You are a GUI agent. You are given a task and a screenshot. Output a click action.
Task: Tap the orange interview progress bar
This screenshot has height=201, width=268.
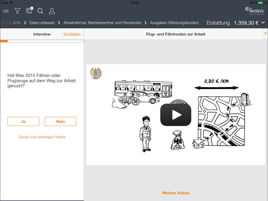(x=42, y=41)
